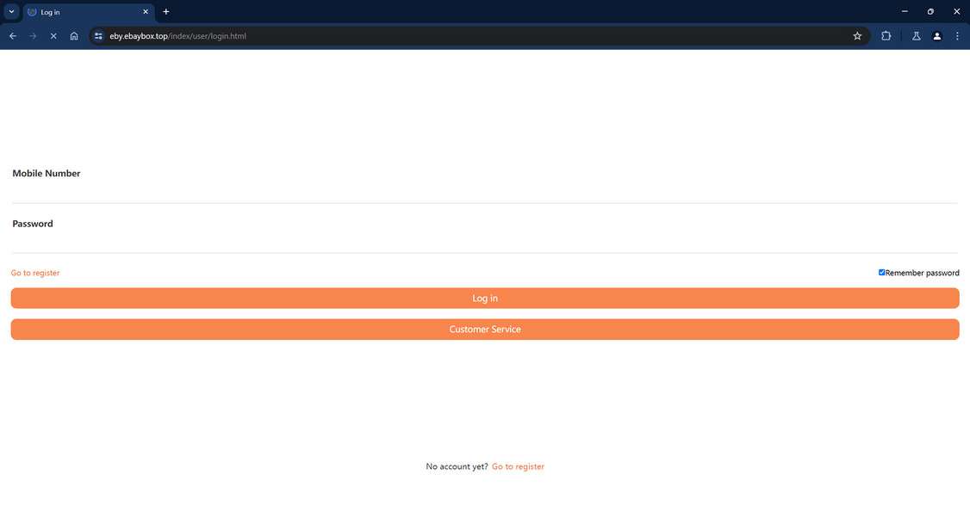Click the No account yet? text
The height and width of the screenshot is (518, 970).
pyautogui.click(x=457, y=466)
